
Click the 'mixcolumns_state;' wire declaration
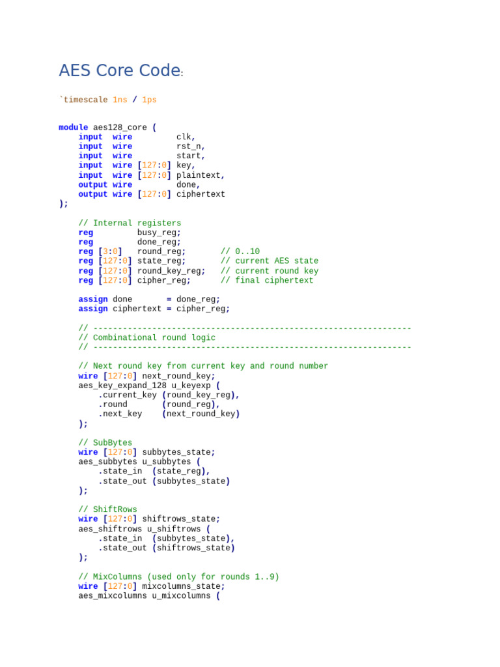pyautogui.click(x=183, y=586)
